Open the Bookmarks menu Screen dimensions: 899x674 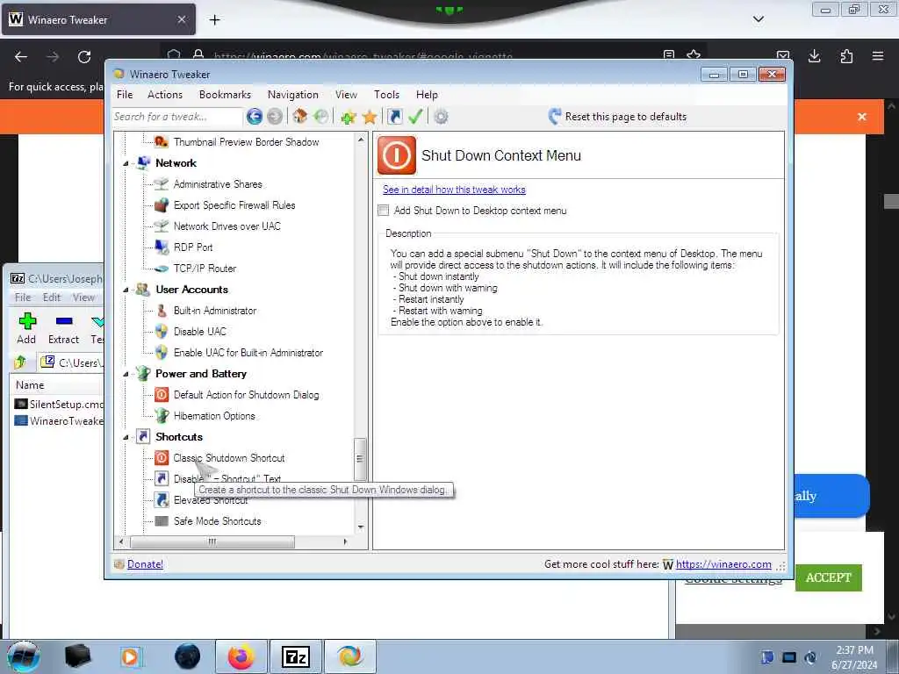225,95
